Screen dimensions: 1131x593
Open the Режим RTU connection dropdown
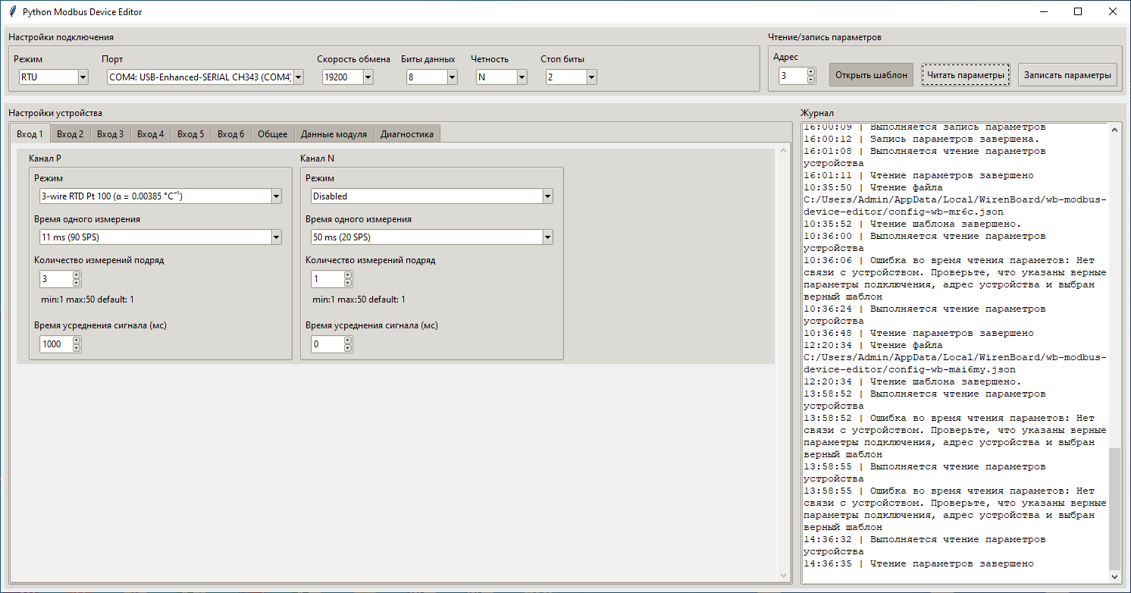coord(83,77)
